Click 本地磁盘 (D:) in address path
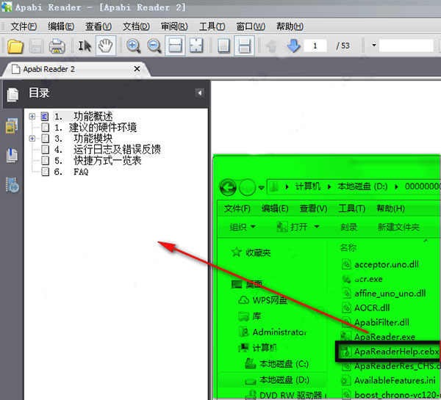The image size is (441, 400). pos(362,186)
